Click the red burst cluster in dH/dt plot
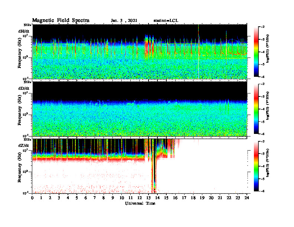The width and height of the screenshot is (294, 227). pyautogui.click(x=149, y=46)
